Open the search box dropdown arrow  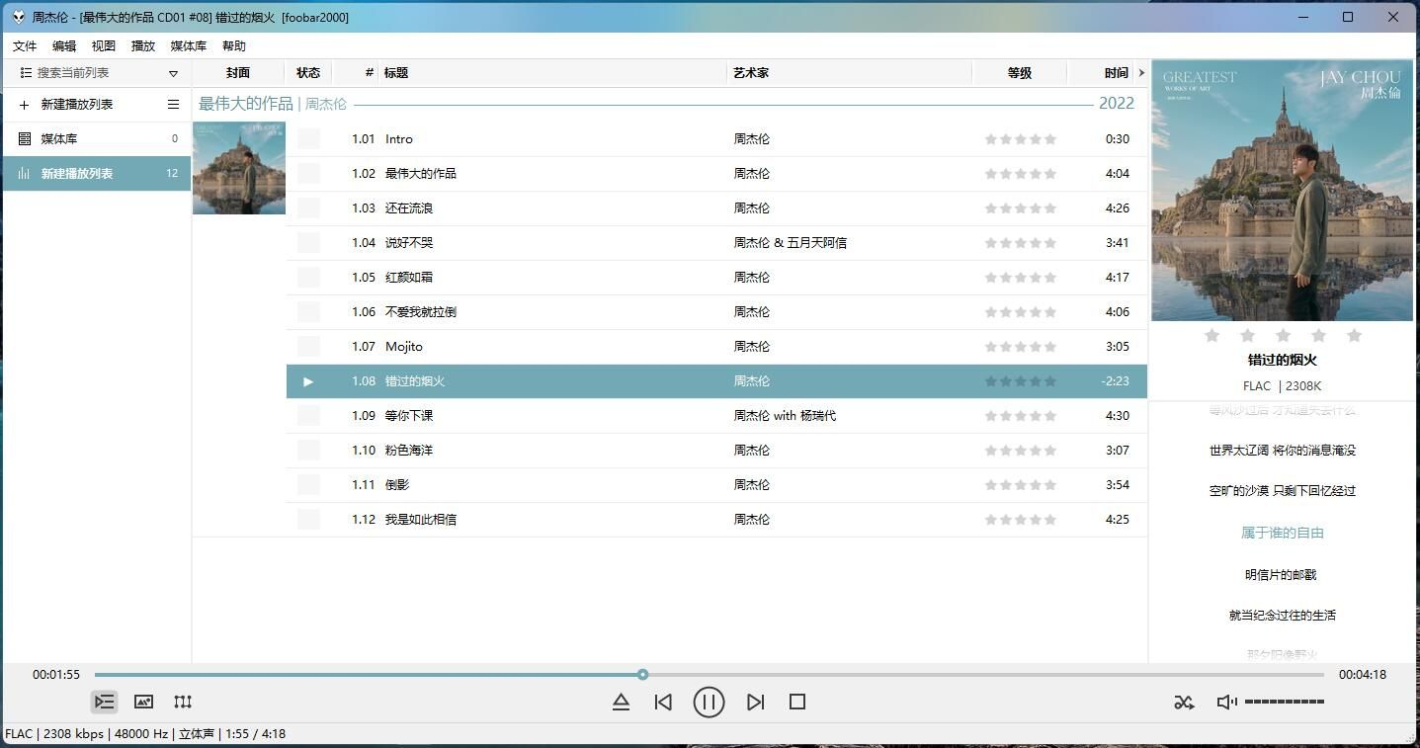[x=173, y=73]
